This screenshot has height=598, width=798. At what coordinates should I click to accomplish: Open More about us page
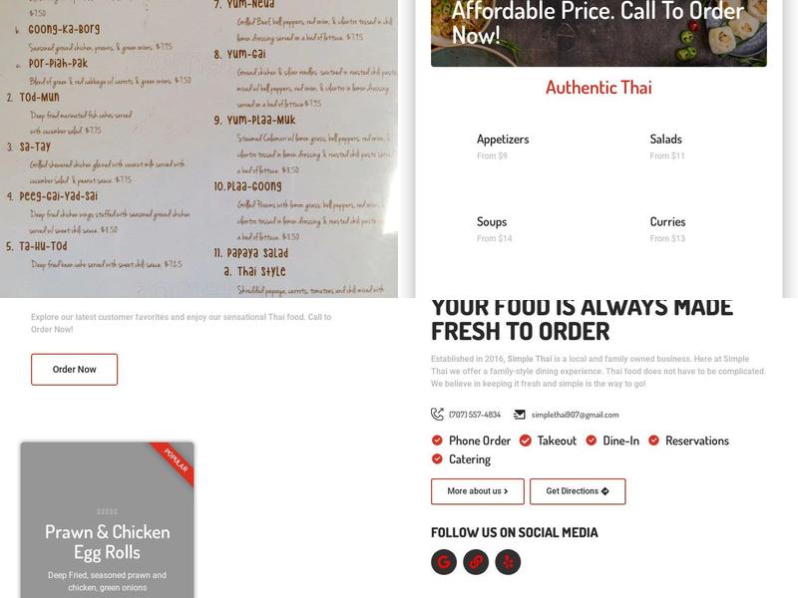(478, 491)
